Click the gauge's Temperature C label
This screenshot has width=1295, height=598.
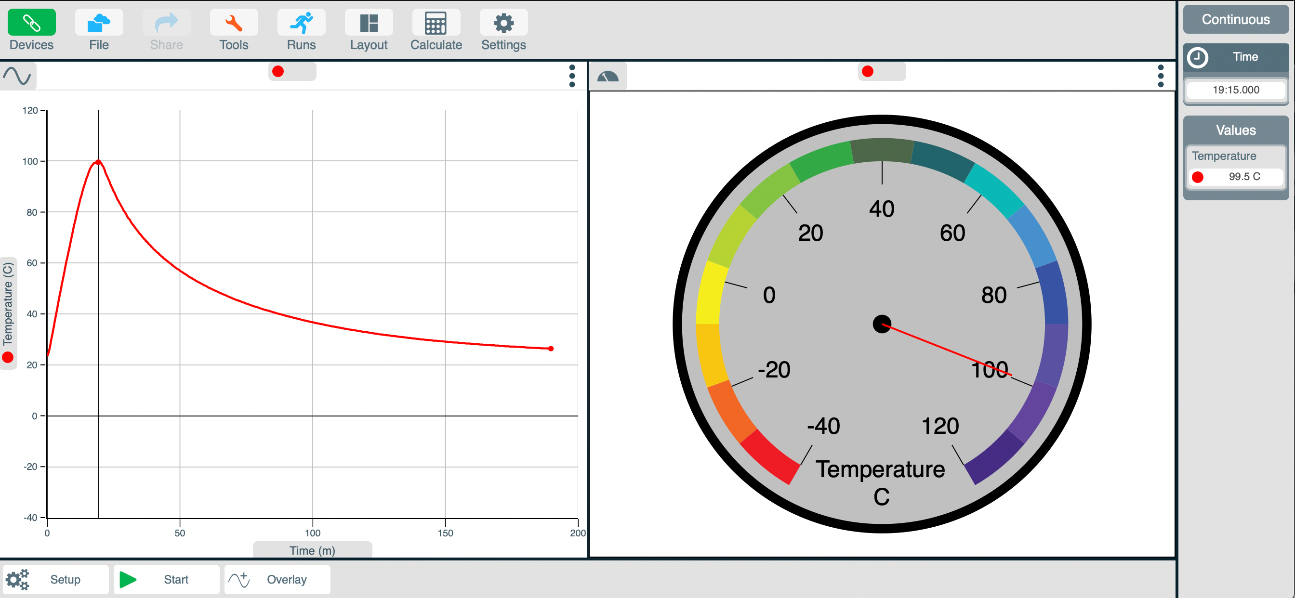tap(881, 482)
